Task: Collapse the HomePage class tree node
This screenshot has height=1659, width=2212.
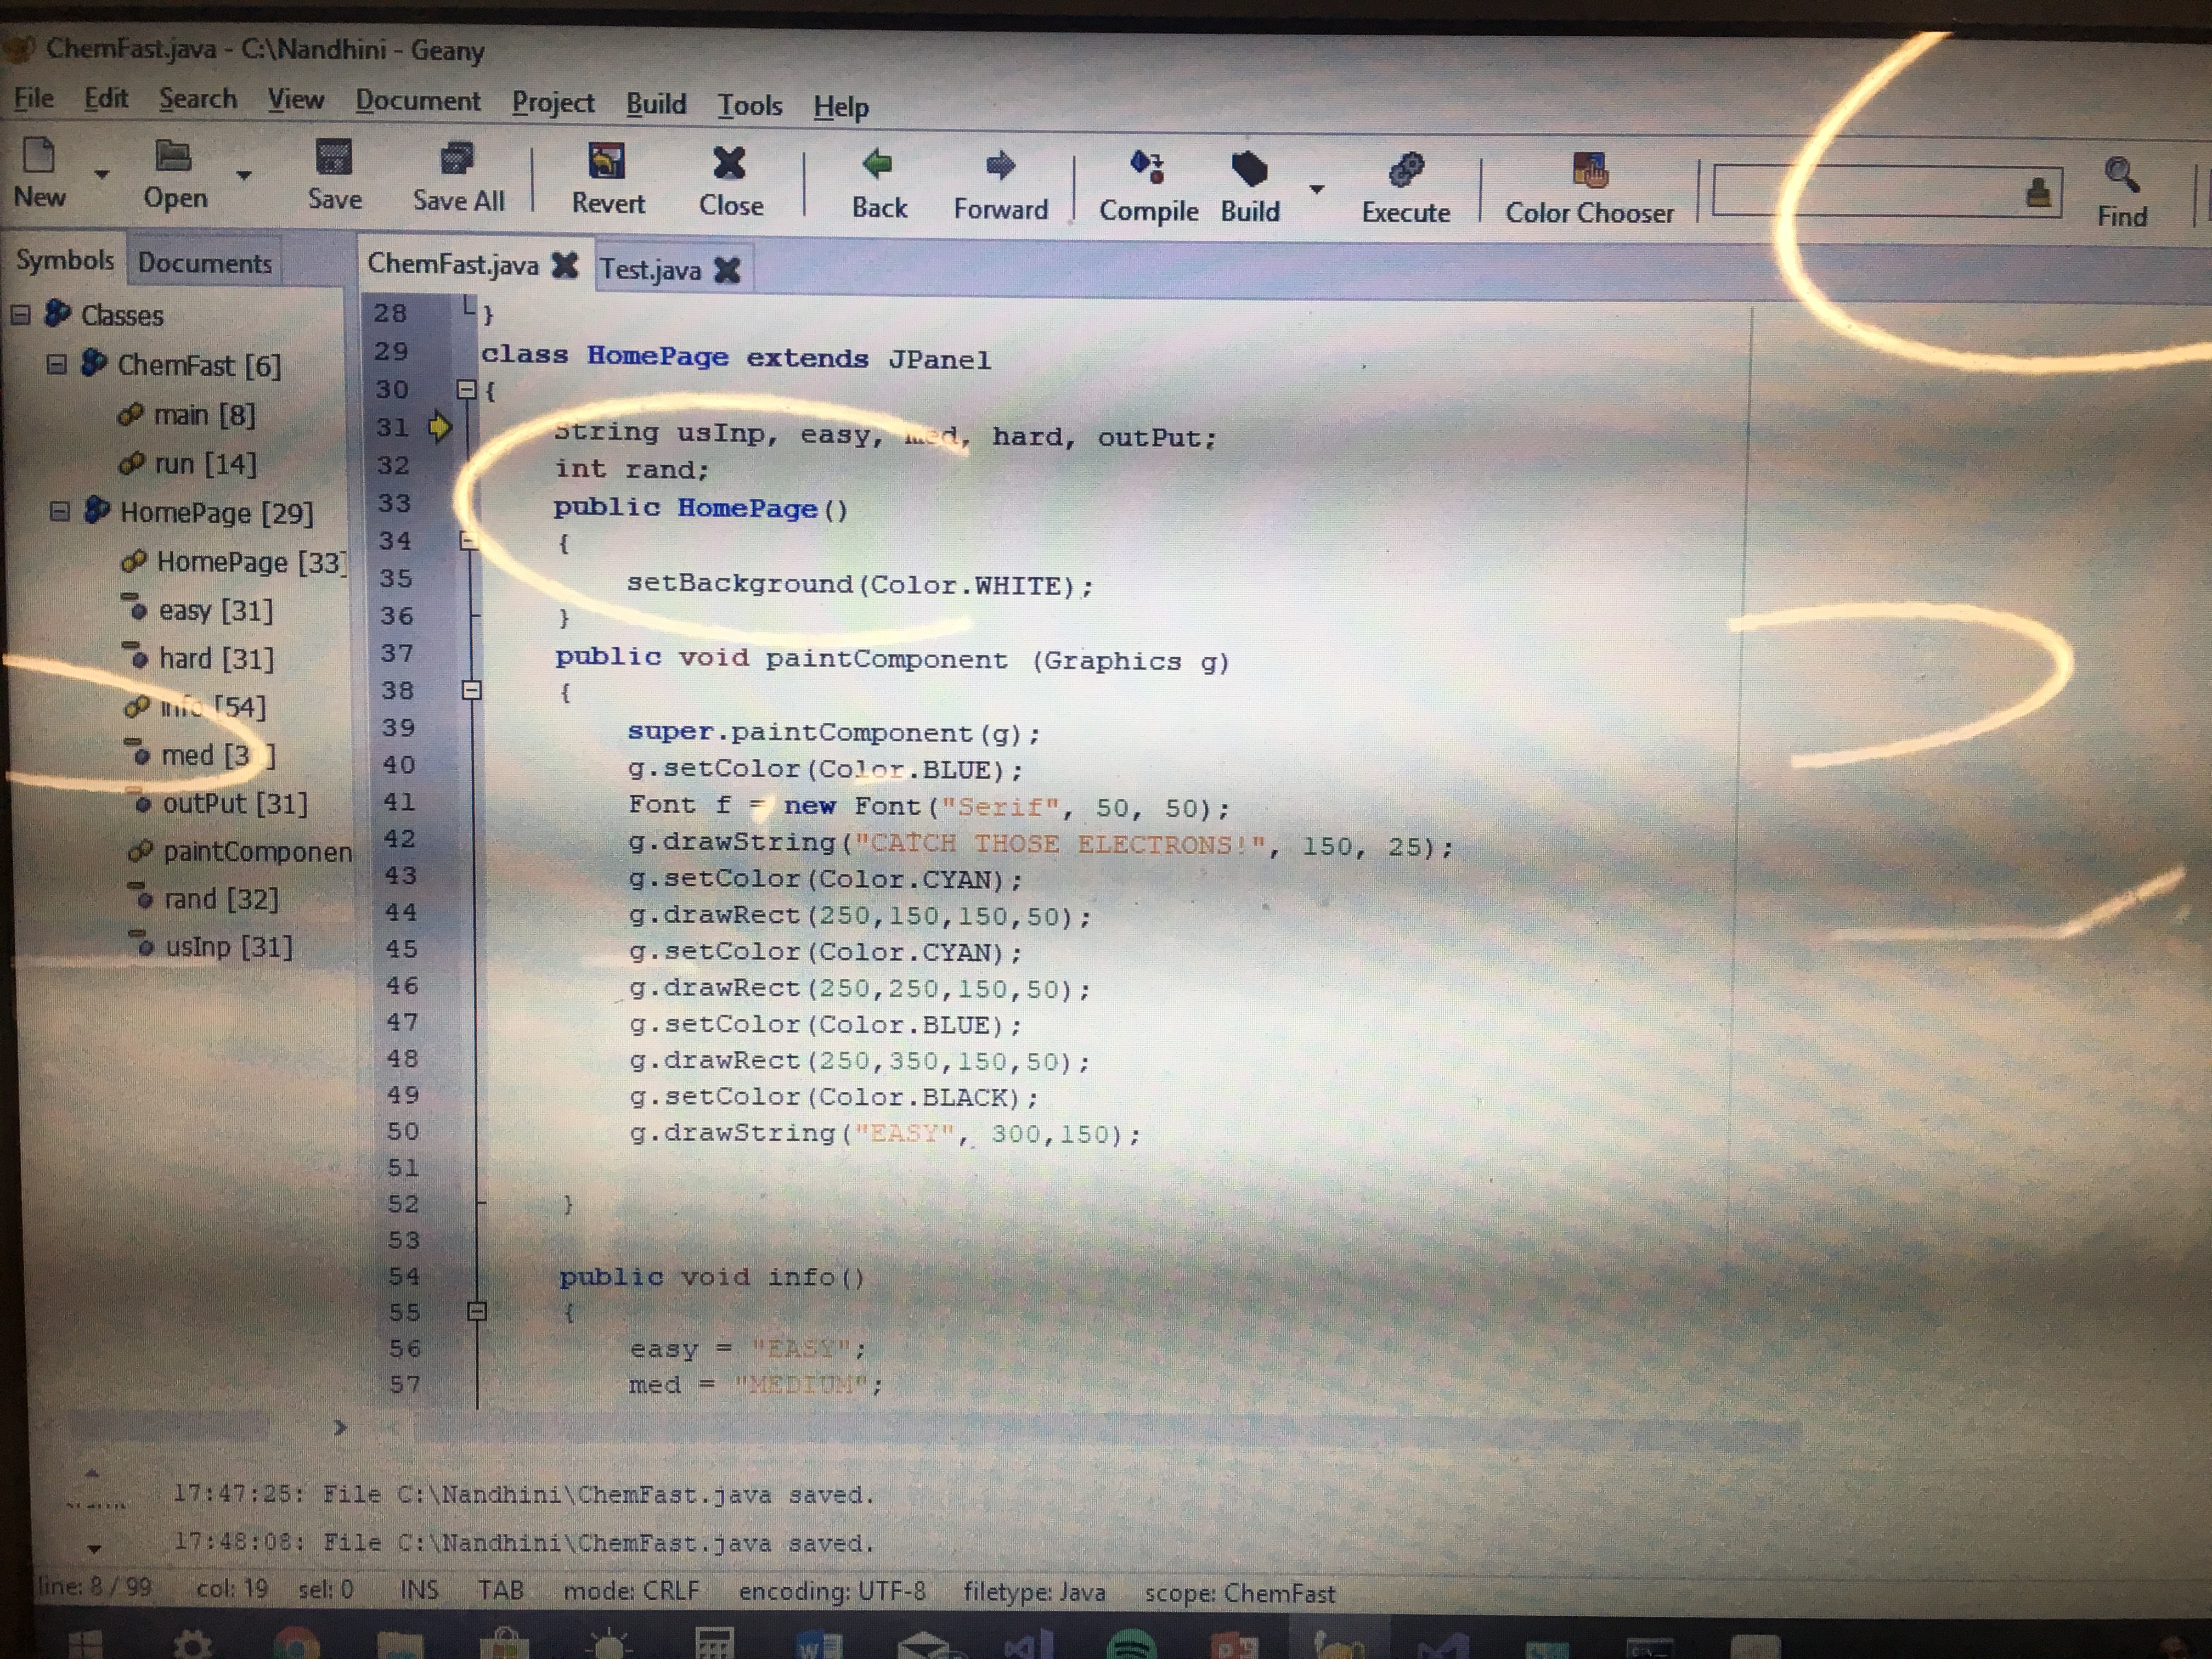Action: tap(60, 512)
